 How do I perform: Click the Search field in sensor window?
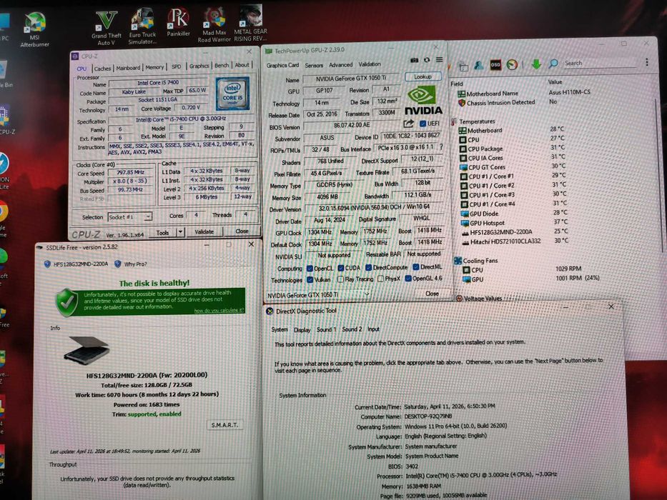click(x=599, y=63)
